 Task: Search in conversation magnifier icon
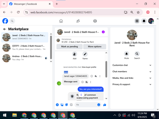(x=137, y=54)
